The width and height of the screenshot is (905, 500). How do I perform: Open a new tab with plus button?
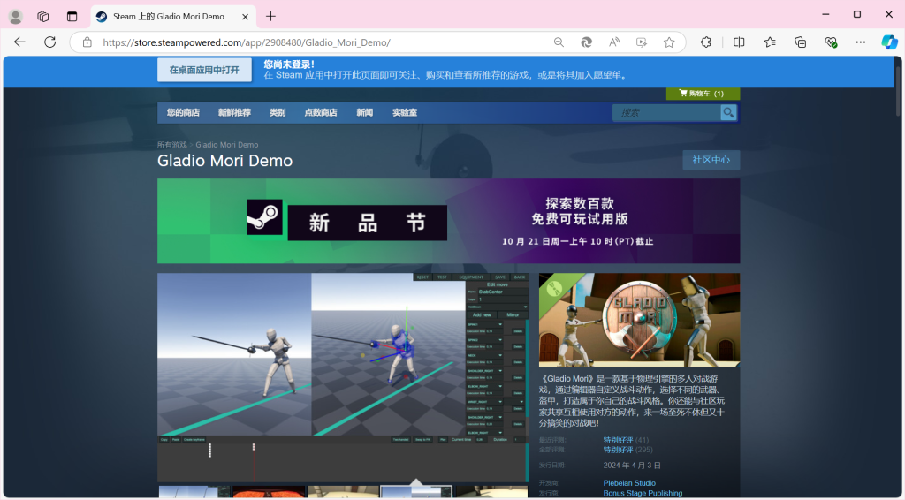(x=270, y=17)
